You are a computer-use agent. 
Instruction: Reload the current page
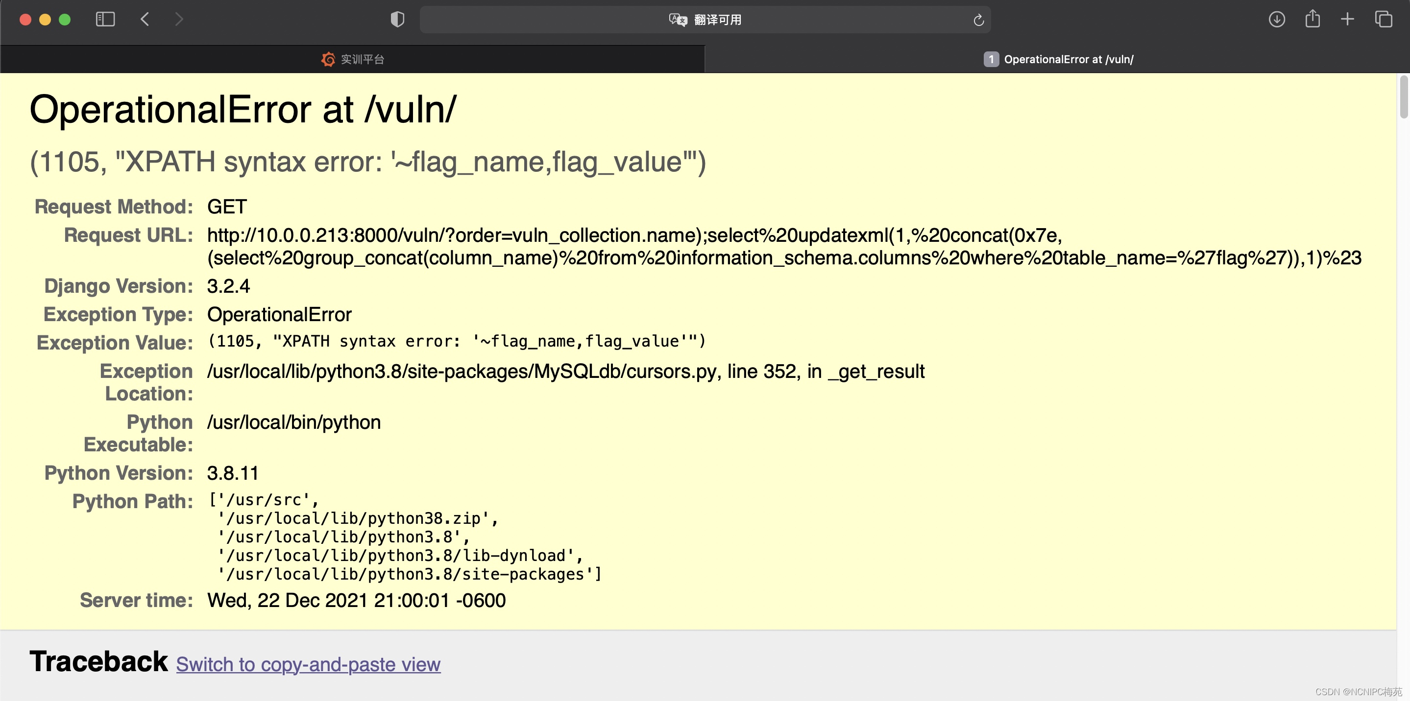[979, 20]
